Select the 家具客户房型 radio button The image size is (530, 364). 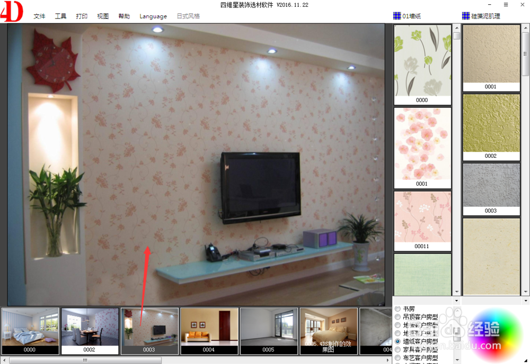pyautogui.click(x=397, y=349)
